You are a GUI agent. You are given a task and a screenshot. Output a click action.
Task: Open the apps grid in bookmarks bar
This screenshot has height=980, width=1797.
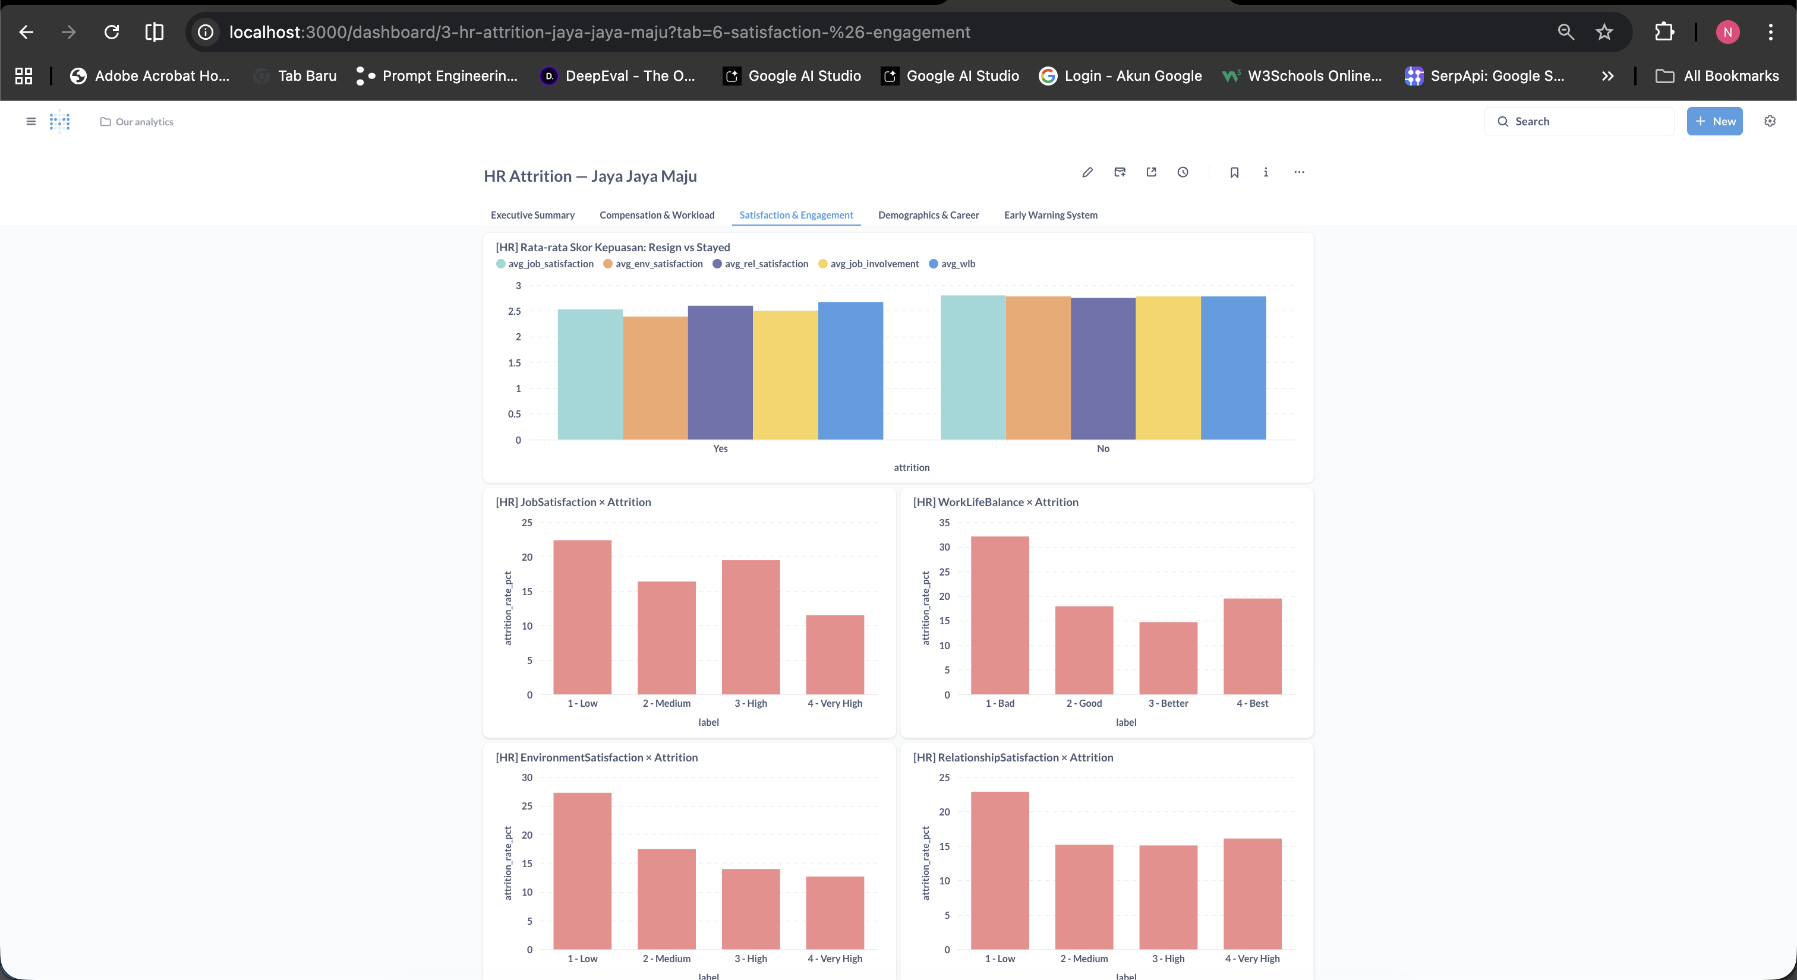click(x=24, y=76)
